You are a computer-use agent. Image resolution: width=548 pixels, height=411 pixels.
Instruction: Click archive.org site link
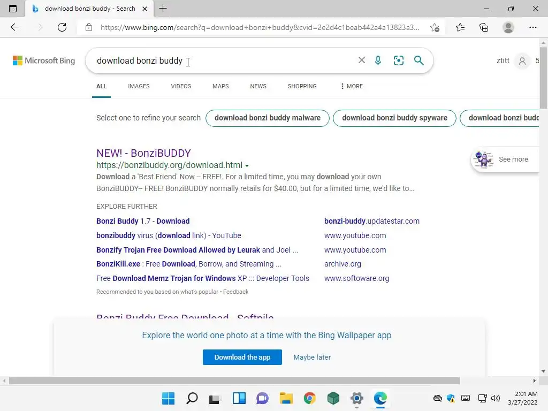coord(342,264)
